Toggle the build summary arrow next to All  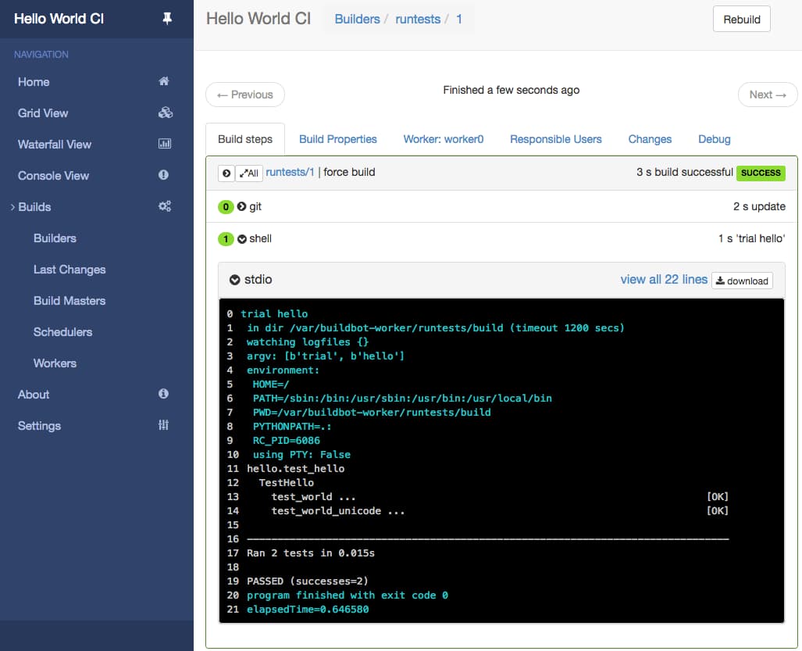click(x=226, y=173)
